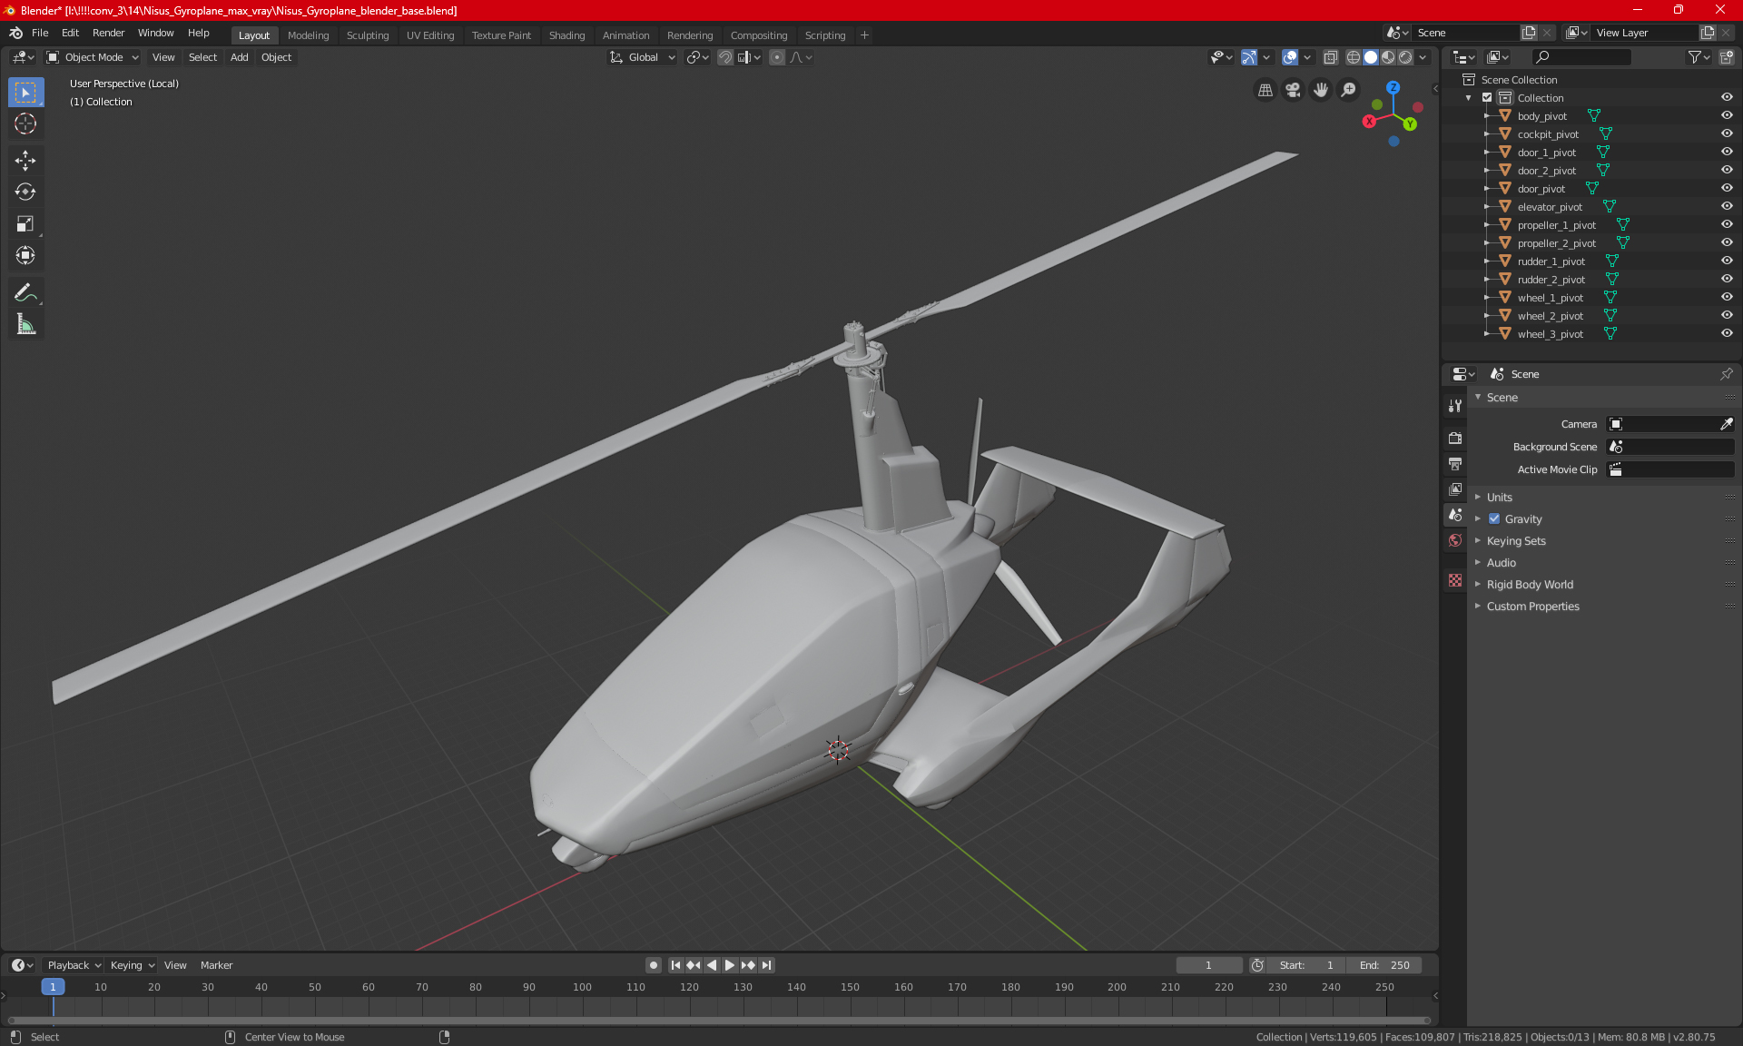Switch to the UV Editing workspace tab
This screenshot has width=1743, height=1046.
pos(430,35)
